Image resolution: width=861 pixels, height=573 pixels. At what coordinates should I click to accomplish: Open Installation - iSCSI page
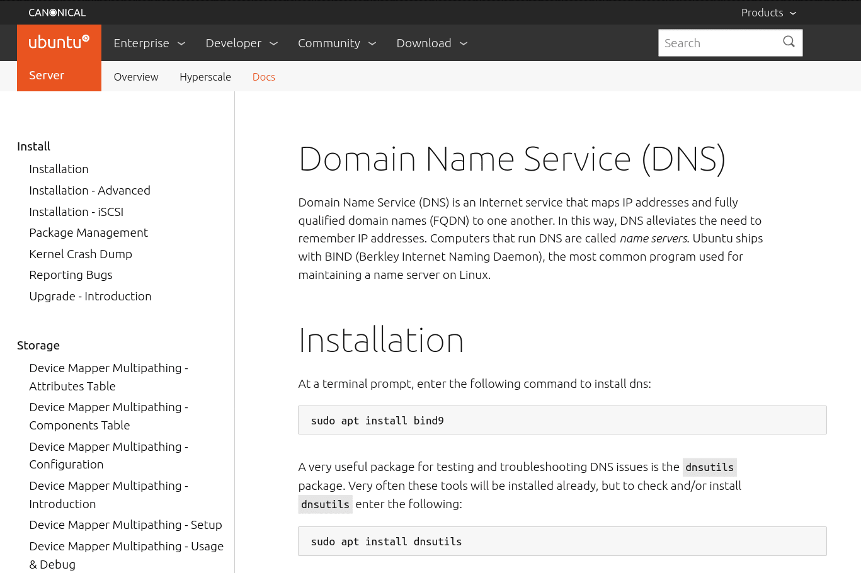76,212
